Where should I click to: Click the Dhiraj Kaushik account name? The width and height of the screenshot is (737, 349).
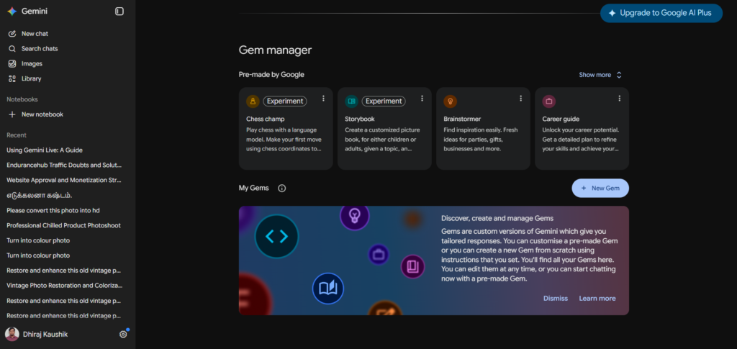45,335
